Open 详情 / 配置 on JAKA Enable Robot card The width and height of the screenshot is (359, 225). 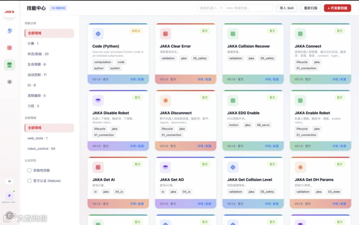339,146
